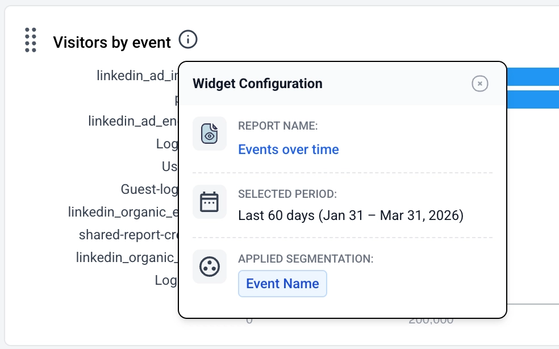
Task: Click the topmost blue bar in chart
Action: pos(532,76)
